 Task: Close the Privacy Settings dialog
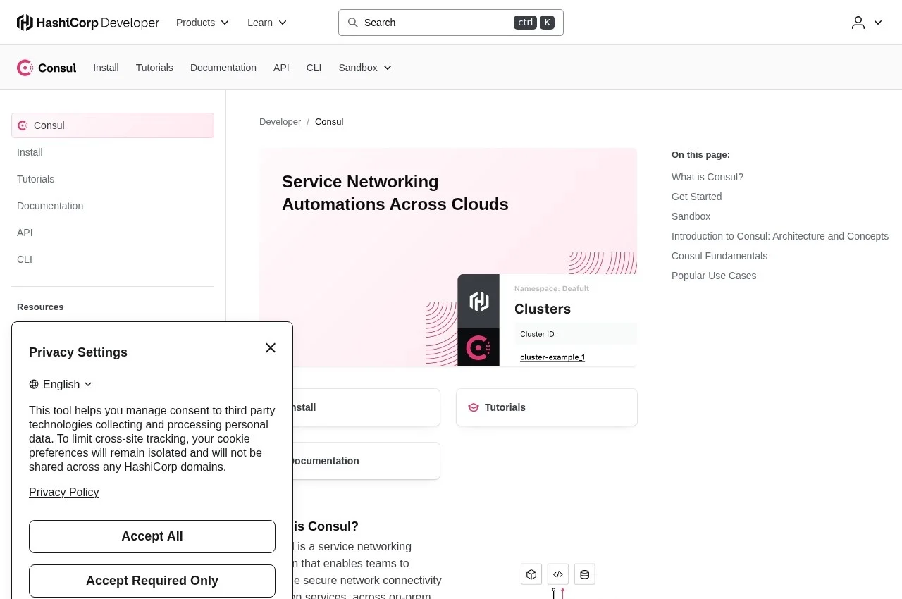pyautogui.click(x=271, y=348)
